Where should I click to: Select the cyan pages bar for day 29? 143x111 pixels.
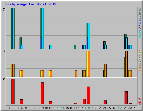coord(127,43)
